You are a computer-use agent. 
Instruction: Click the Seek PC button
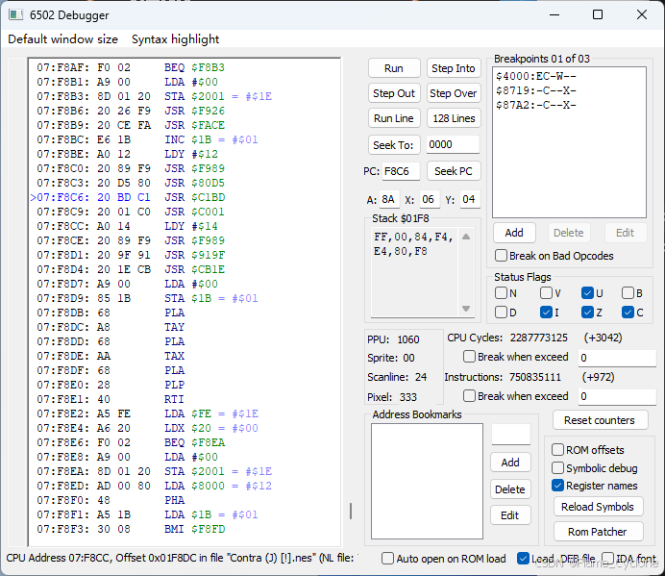454,171
